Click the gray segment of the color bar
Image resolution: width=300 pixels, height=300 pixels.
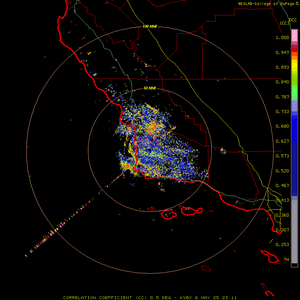coord(294,232)
